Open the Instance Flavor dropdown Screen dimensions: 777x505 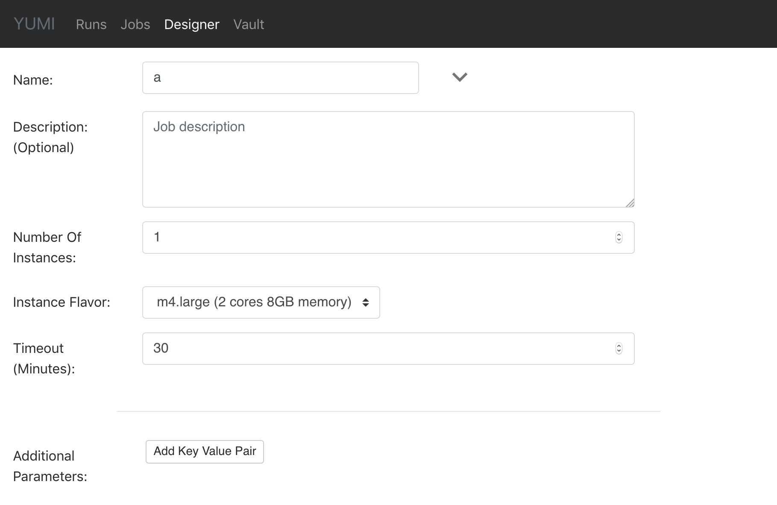261,302
